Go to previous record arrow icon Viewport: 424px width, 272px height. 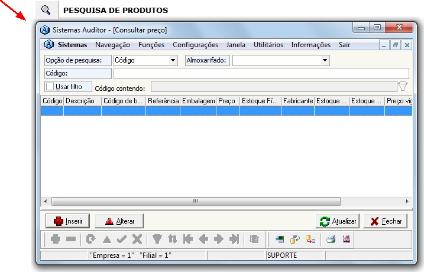(x=203, y=239)
